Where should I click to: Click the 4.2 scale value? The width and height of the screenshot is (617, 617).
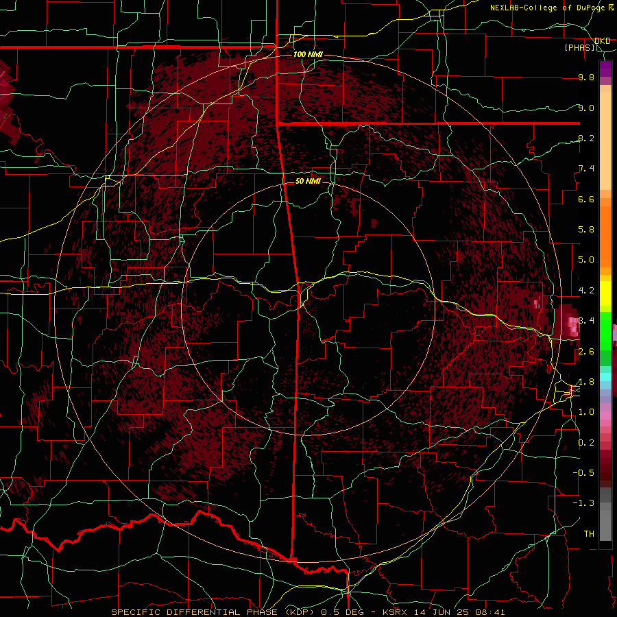pos(586,291)
